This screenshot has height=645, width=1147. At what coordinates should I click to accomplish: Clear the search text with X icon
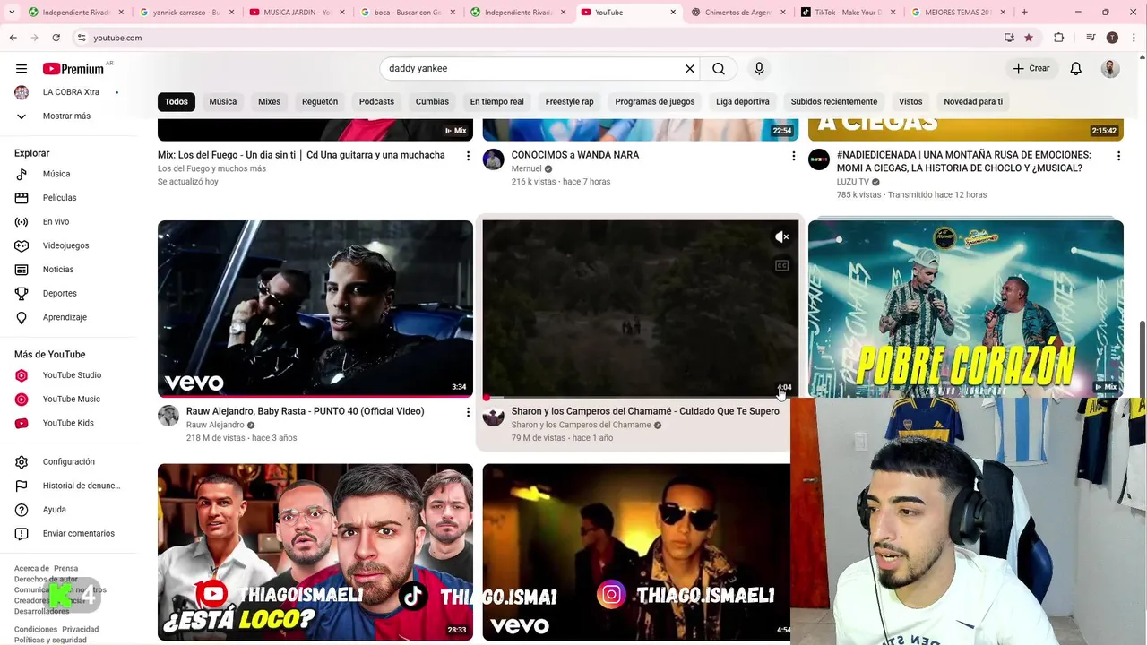tap(690, 69)
